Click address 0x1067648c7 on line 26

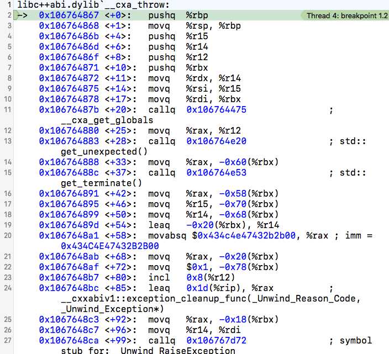69,330
